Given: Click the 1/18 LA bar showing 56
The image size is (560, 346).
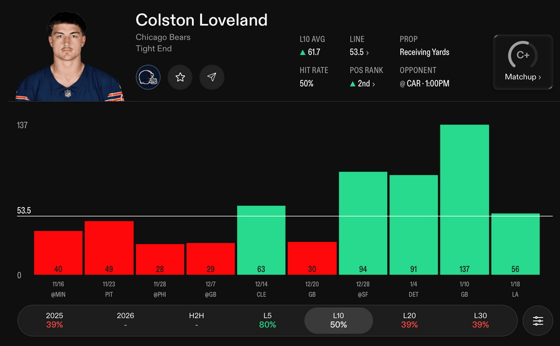Looking at the screenshot, I should click(515, 244).
